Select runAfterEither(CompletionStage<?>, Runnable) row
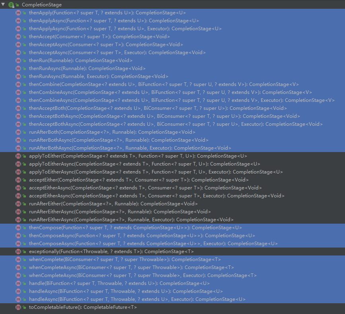Viewport: 345px width, 314px height. click(x=113, y=204)
